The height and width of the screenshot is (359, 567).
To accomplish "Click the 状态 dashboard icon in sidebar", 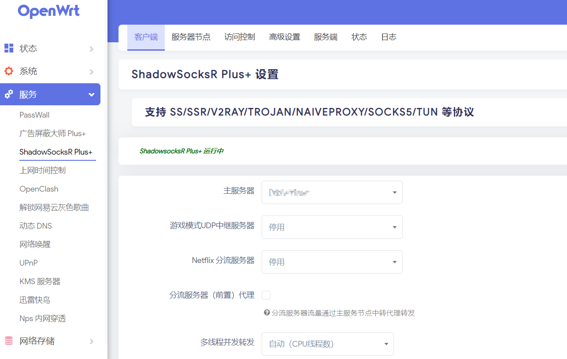I will click(9, 48).
